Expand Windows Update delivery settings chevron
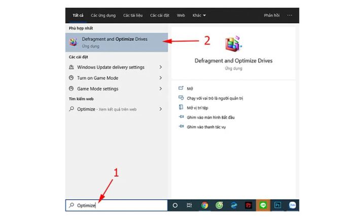 click(x=161, y=67)
